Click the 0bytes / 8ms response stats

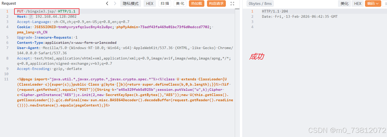(260, 3)
